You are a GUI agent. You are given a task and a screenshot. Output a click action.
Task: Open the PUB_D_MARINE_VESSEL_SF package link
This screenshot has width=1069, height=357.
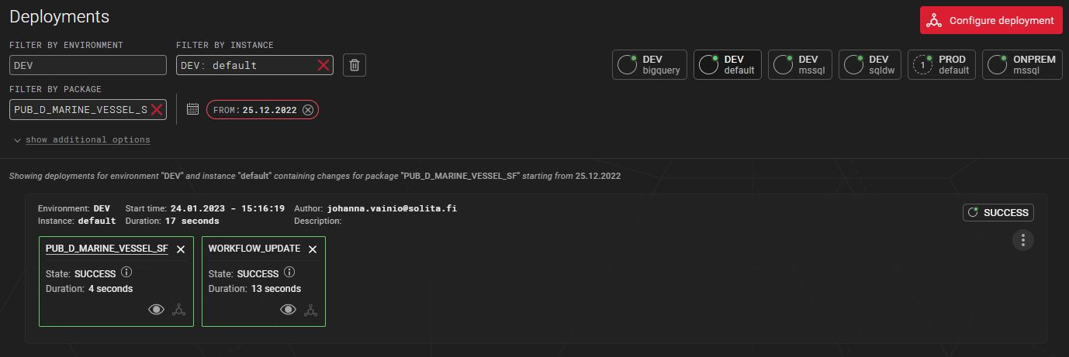[x=106, y=249]
